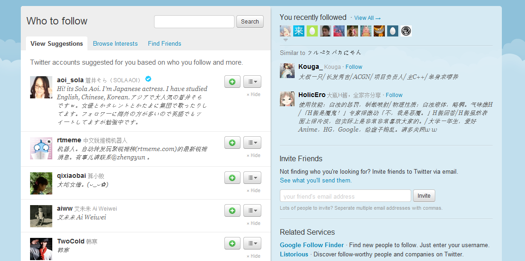The height and width of the screenshot is (261, 525).
Task: Open rtmeme's blue robot avatar
Action: click(x=41, y=148)
